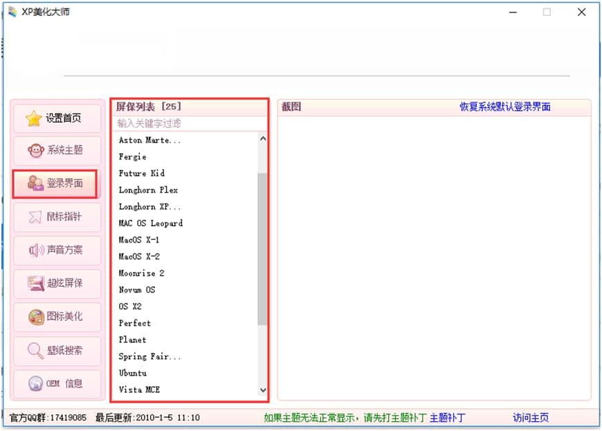
Task: Click the users icon for 登录界面
Action: (x=36, y=184)
